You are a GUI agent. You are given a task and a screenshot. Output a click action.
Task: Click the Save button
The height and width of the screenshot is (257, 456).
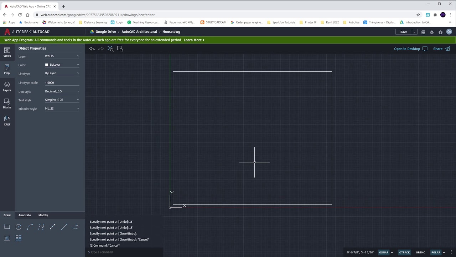tap(404, 32)
